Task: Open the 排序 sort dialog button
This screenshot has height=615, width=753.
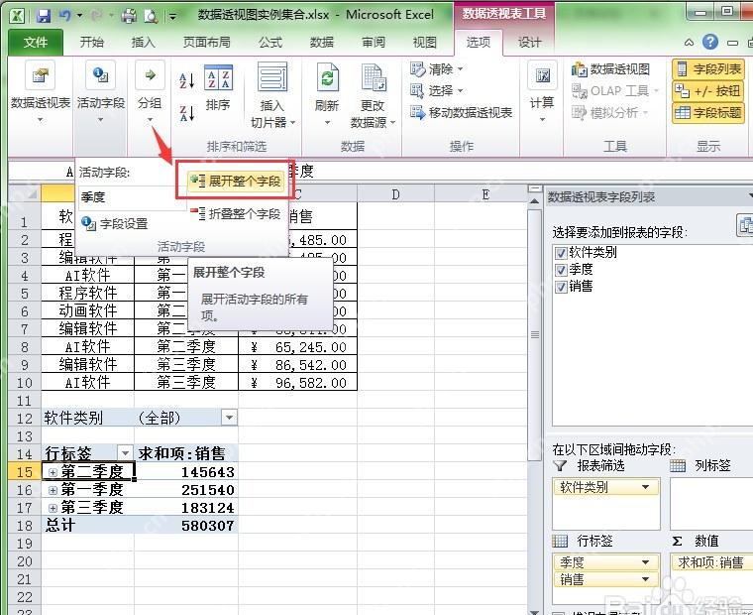Action: click(x=218, y=88)
